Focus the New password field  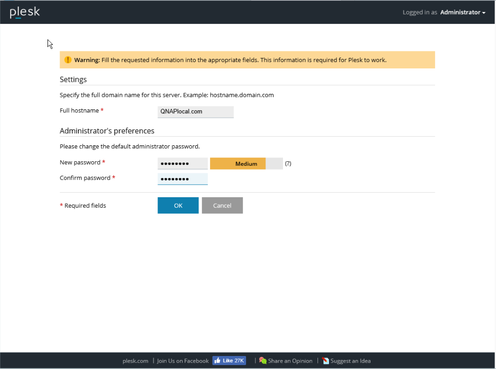pyautogui.click(x=182, y=163)
